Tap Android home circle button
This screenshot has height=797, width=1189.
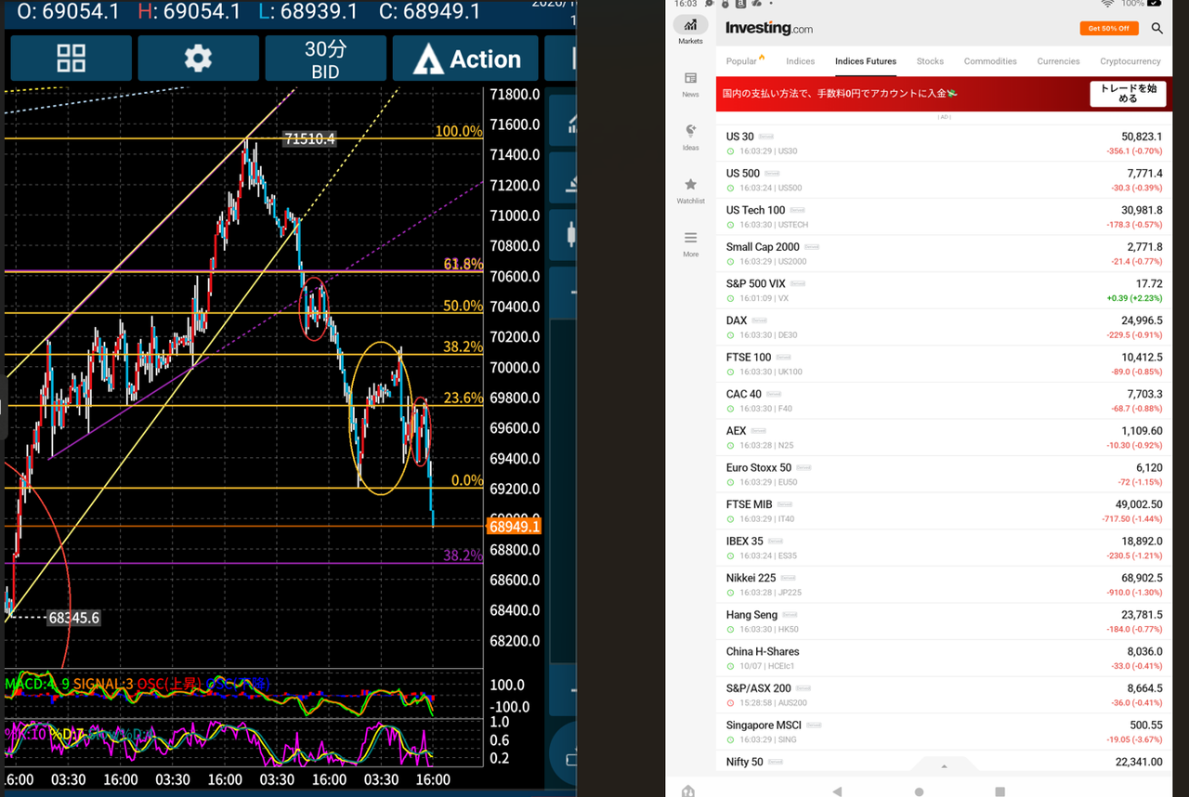point(919,791)
